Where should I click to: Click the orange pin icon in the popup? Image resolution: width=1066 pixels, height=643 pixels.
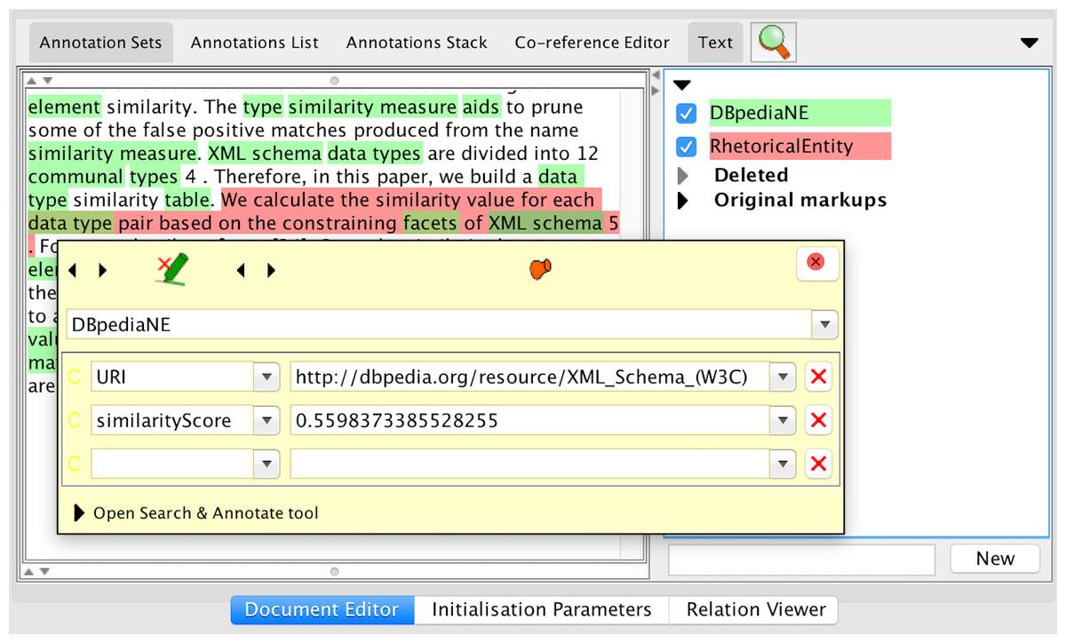pyautogui.click(x=540, y=268)
